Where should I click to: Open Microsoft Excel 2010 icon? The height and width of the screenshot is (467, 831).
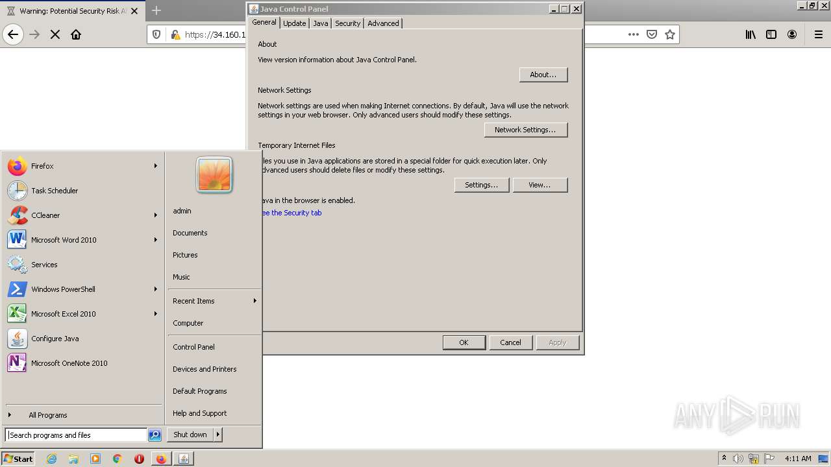(x=18, y=314)
